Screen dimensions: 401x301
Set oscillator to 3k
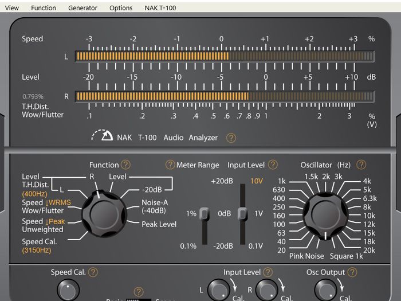(339, 177)
